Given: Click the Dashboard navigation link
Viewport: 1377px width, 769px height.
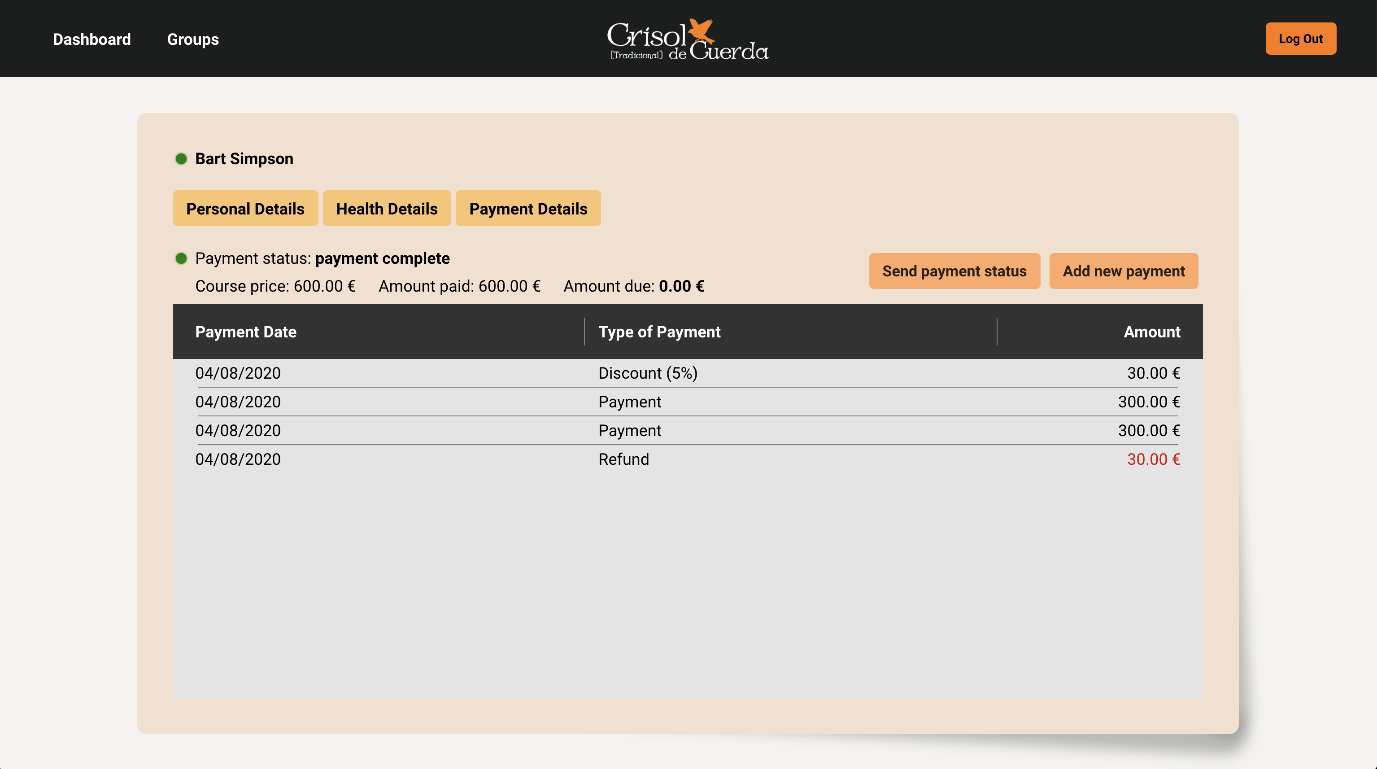Looking at the screenshot, I should click(x=92, y=39).
